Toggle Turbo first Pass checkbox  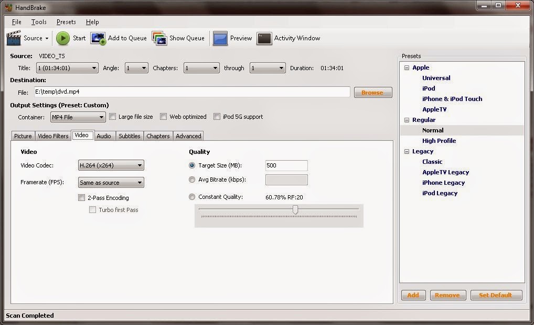(92, 209)
